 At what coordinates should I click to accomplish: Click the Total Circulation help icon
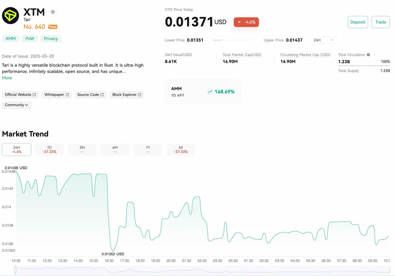pos(368,55)
